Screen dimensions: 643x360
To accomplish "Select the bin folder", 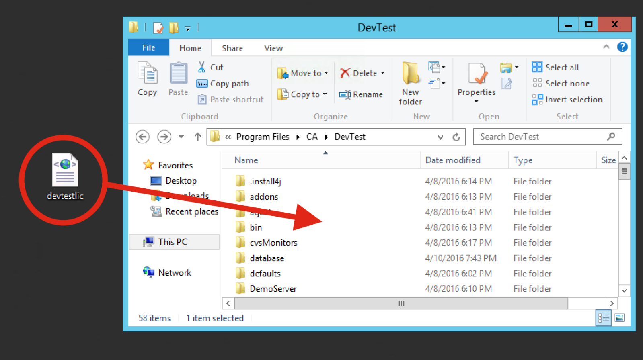I will [249, 227].
